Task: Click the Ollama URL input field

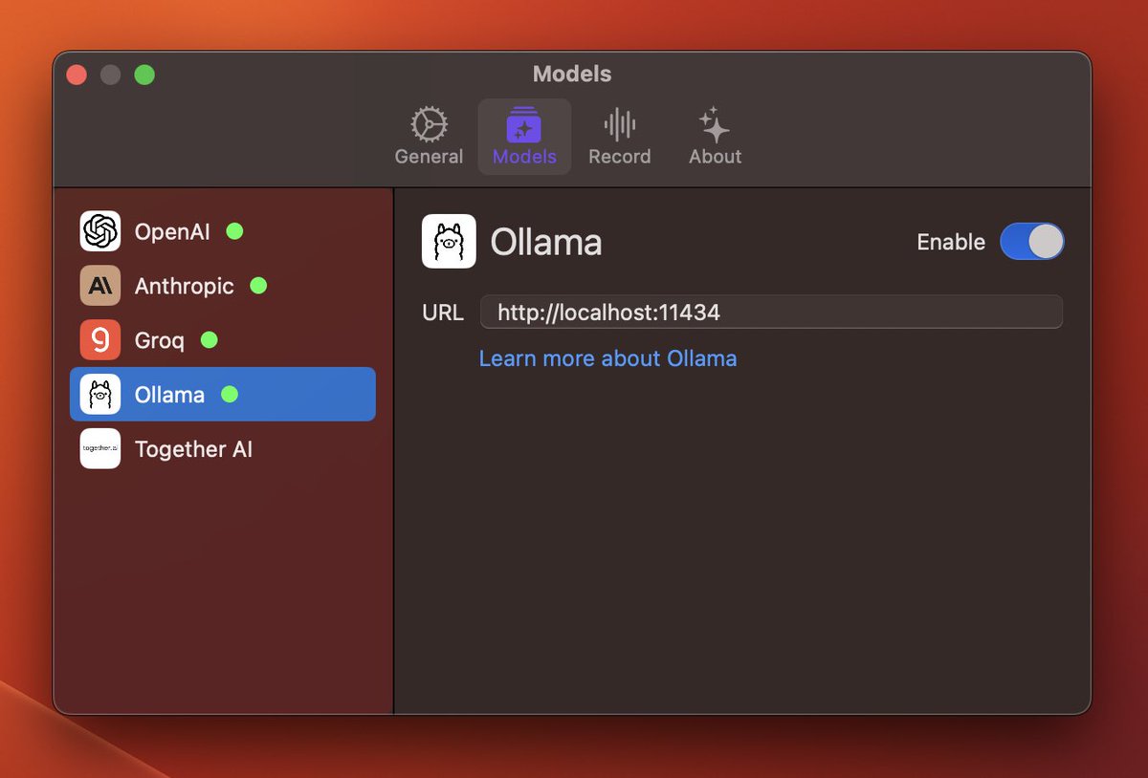Action: 771,312
